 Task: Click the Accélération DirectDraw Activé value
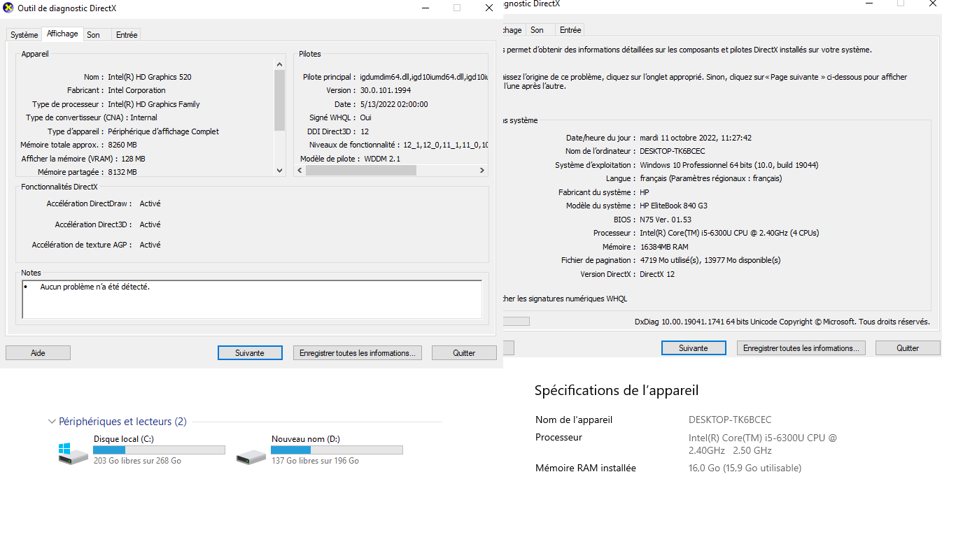[150, 203]
